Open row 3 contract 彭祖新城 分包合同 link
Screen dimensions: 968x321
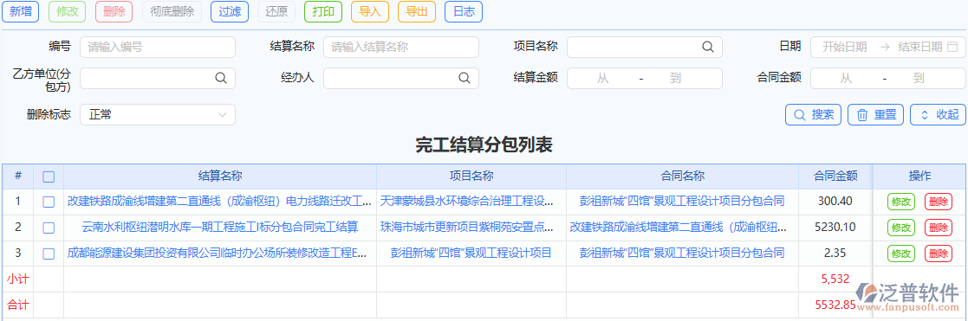click(x=682, y=253)
